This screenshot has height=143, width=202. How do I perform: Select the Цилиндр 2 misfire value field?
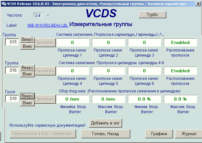point(108,42)
